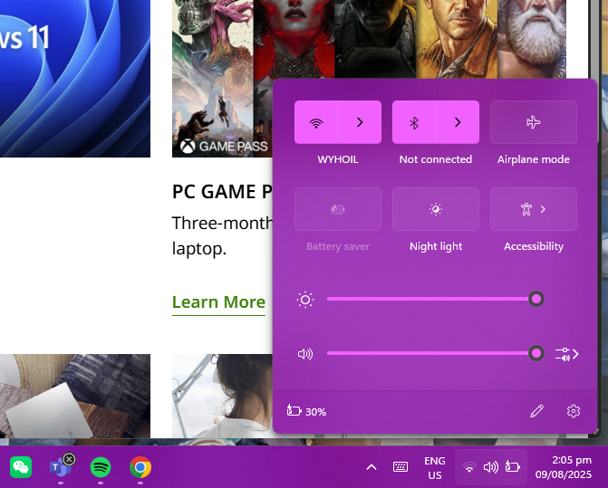The width and height of the screenshot is (608, 488).
Task: Open sound output device selector
Action: [x=567, y=354]
